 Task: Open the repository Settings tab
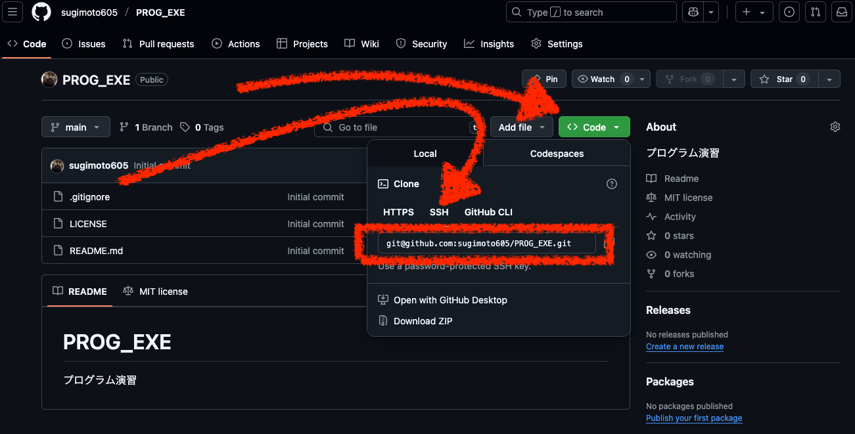(557, 44)
